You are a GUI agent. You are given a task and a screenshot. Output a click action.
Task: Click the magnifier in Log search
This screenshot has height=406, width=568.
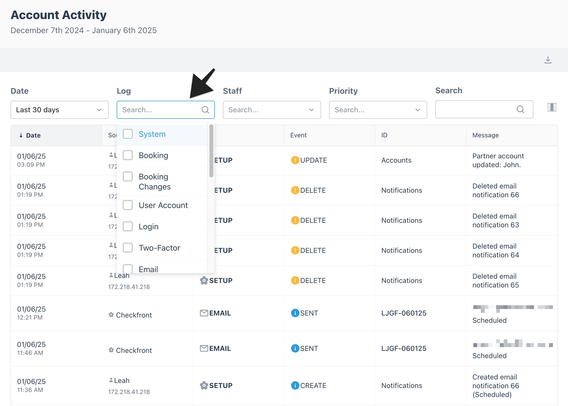pos(205,110)
